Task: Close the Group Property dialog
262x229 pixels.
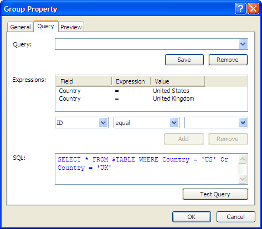Action: pos(253,8)
